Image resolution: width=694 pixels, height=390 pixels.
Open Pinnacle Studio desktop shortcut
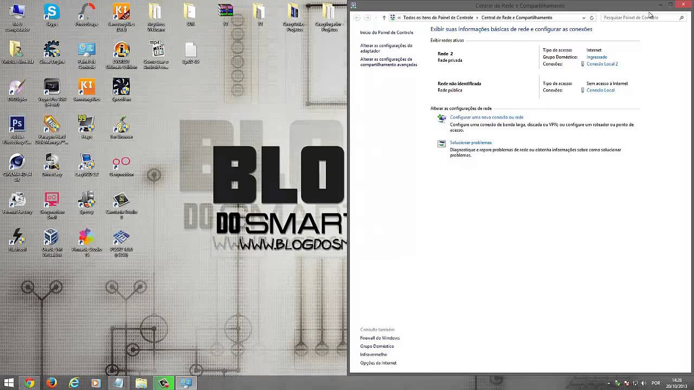pos(86,243)
